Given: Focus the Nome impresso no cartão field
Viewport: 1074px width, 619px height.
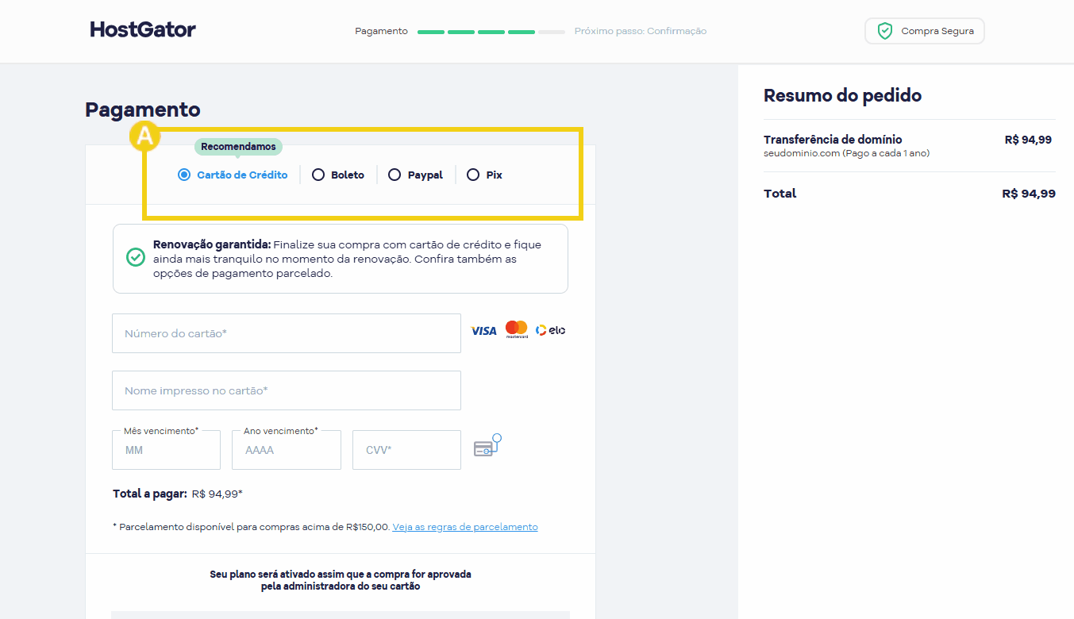Looking at the screenshot, I should point(287,390).
